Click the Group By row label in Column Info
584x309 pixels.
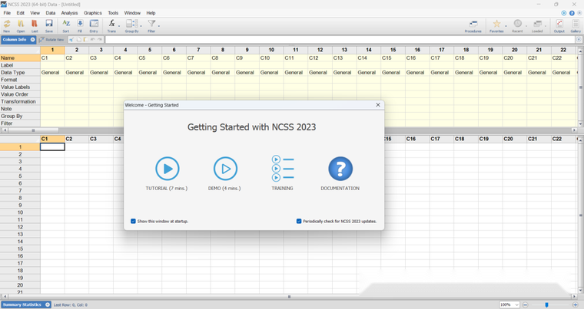tap(20, 116)
